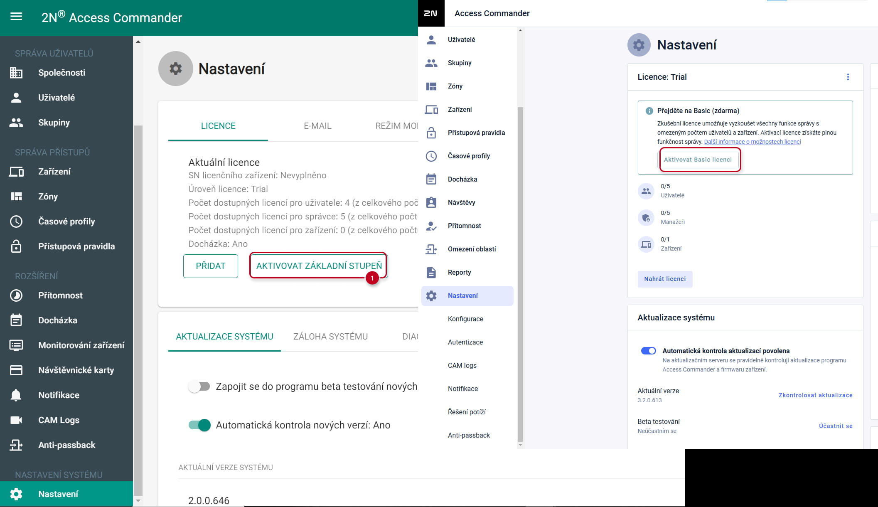Click Zóny icon in dark sidebar
The width and height of the screenshot is (878, 507).
pyautogui.click(x=16, y=197)
